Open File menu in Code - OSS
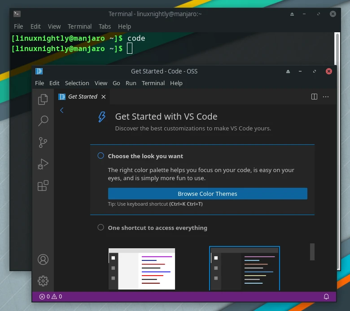The width and height of the screenshot is (350, 311). pos(39,83)
